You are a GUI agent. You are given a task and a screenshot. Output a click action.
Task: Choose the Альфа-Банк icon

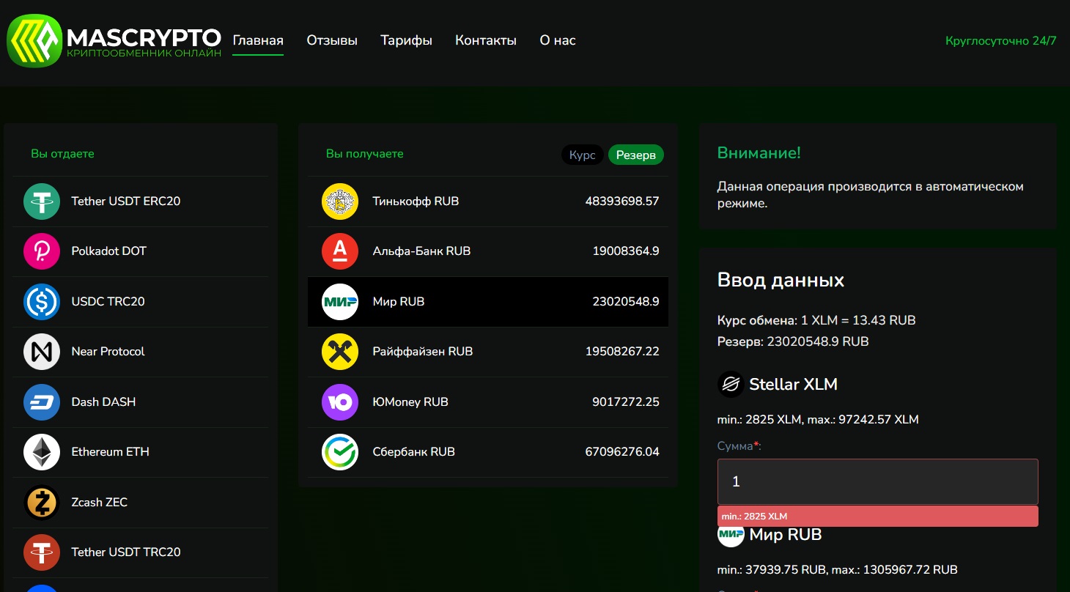(x=340, y=251)
